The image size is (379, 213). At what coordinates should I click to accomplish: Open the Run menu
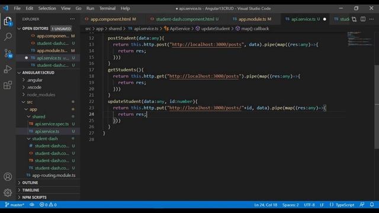pyautogui.click(x=90, y=8)
